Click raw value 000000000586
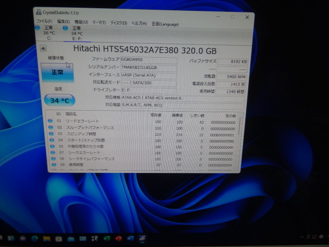The height and width of the screenshot is (247, 329). tap(222, 141)
